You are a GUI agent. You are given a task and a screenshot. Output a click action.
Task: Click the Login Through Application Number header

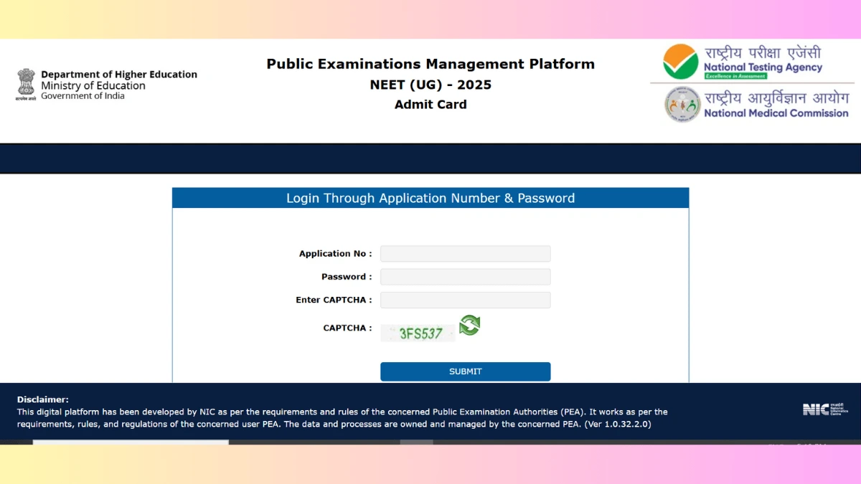tap(430, 198)
